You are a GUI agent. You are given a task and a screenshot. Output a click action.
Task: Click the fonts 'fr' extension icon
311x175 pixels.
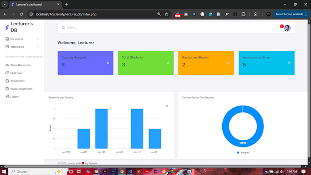(x=227, y=14)
